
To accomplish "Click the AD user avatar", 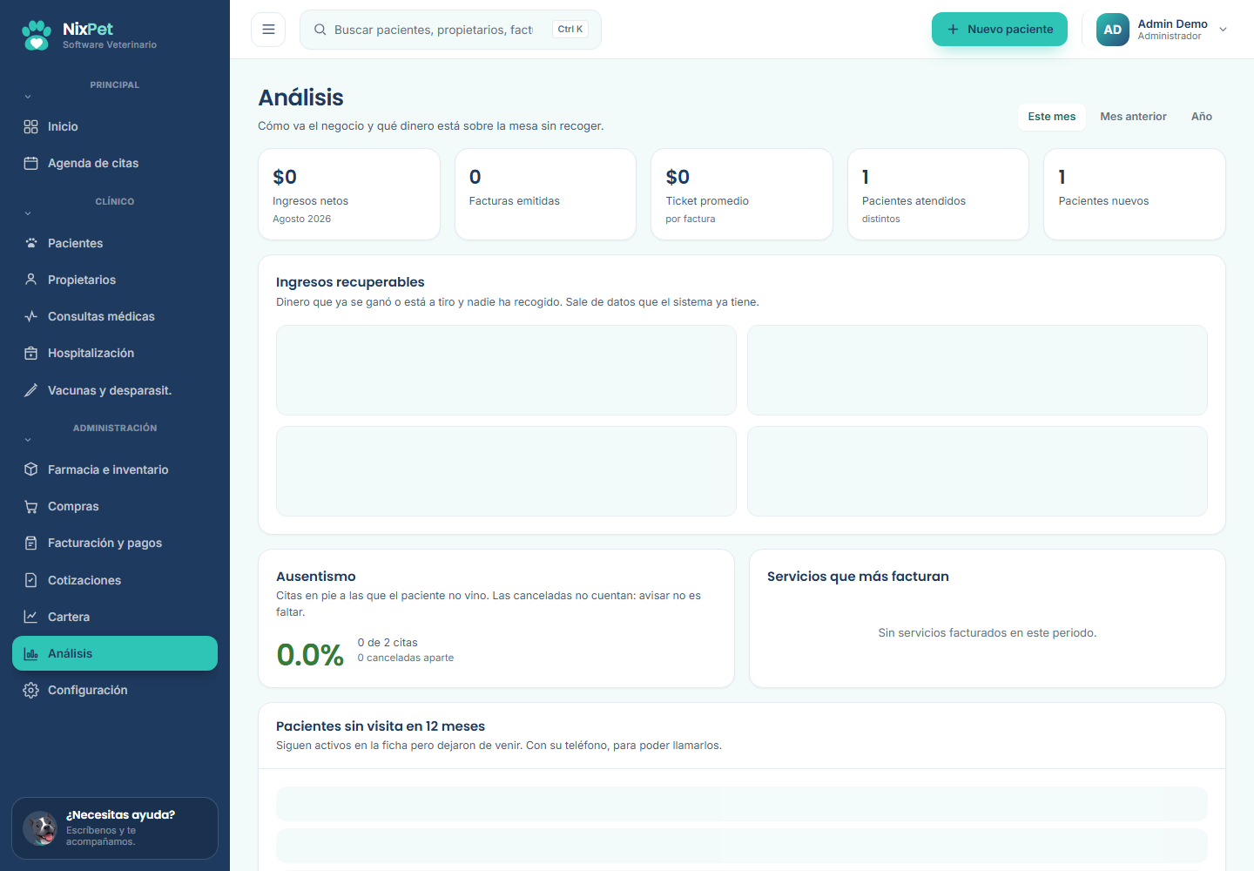I will pyautogui.click(x=1113, y=30).
